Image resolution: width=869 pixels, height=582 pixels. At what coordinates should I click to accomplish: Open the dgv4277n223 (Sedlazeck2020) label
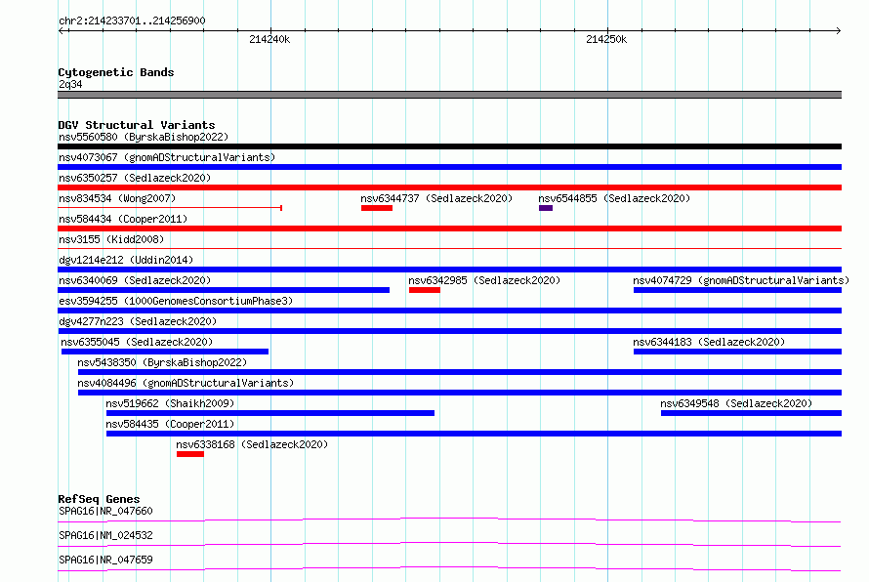pos(138,321)
